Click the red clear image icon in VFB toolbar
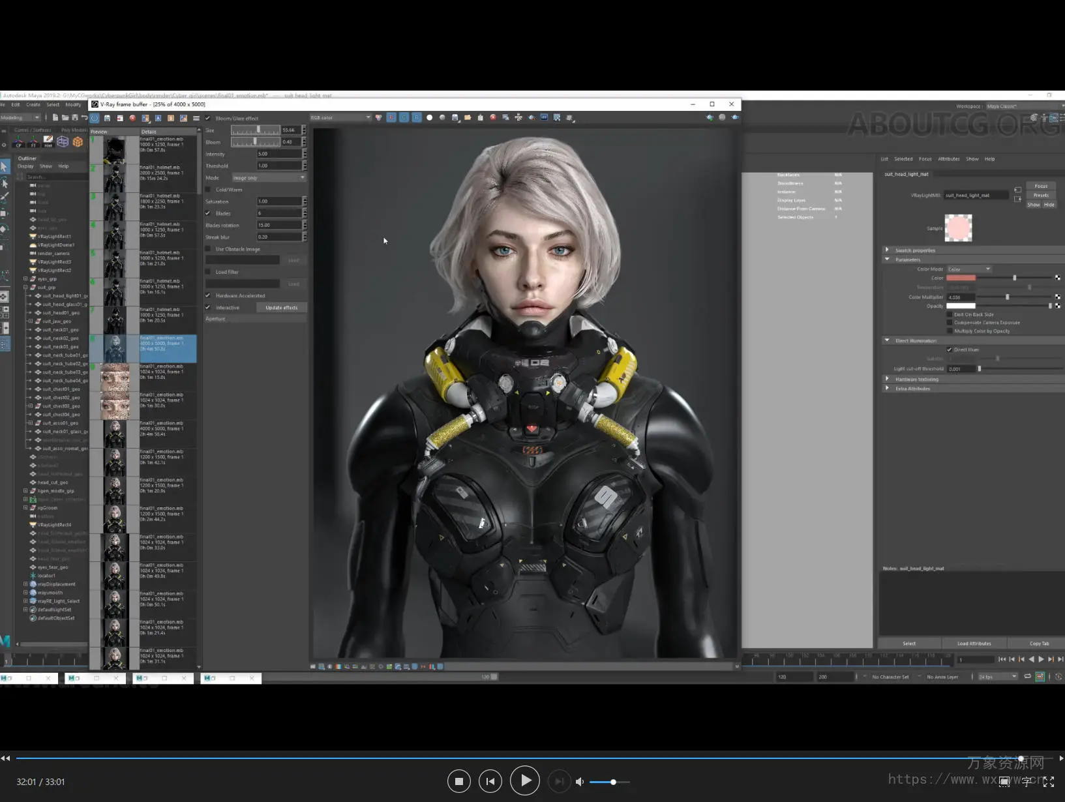1065x802 pixels. 493,117
